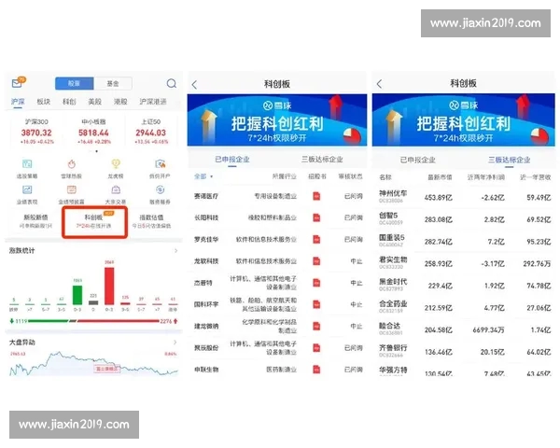Image resolution: width=560 pixels, height=448 pixels.
Task: Open prospectus PDF for 建龙微纳
Action: tap(316, 326)
